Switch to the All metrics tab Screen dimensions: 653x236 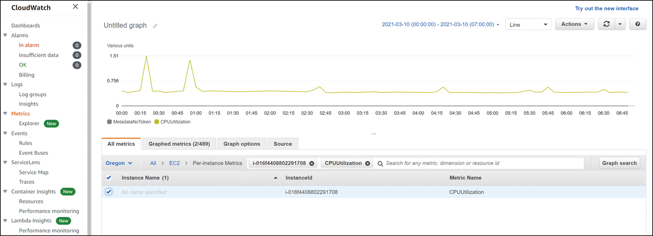(121, 144)
